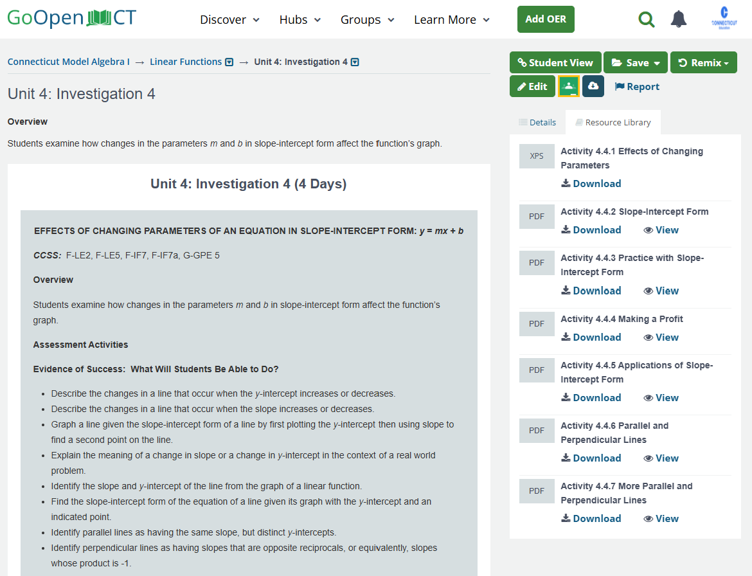
Task: Expand the Linear Functions breadcrumb dropdown
Action: [229, 62]
